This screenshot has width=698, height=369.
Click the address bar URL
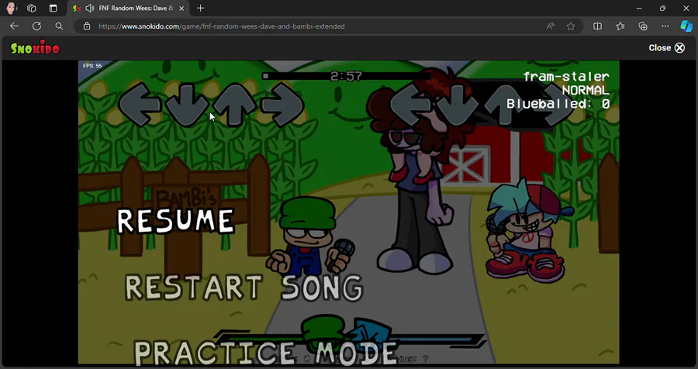click(x=222, y=26)
